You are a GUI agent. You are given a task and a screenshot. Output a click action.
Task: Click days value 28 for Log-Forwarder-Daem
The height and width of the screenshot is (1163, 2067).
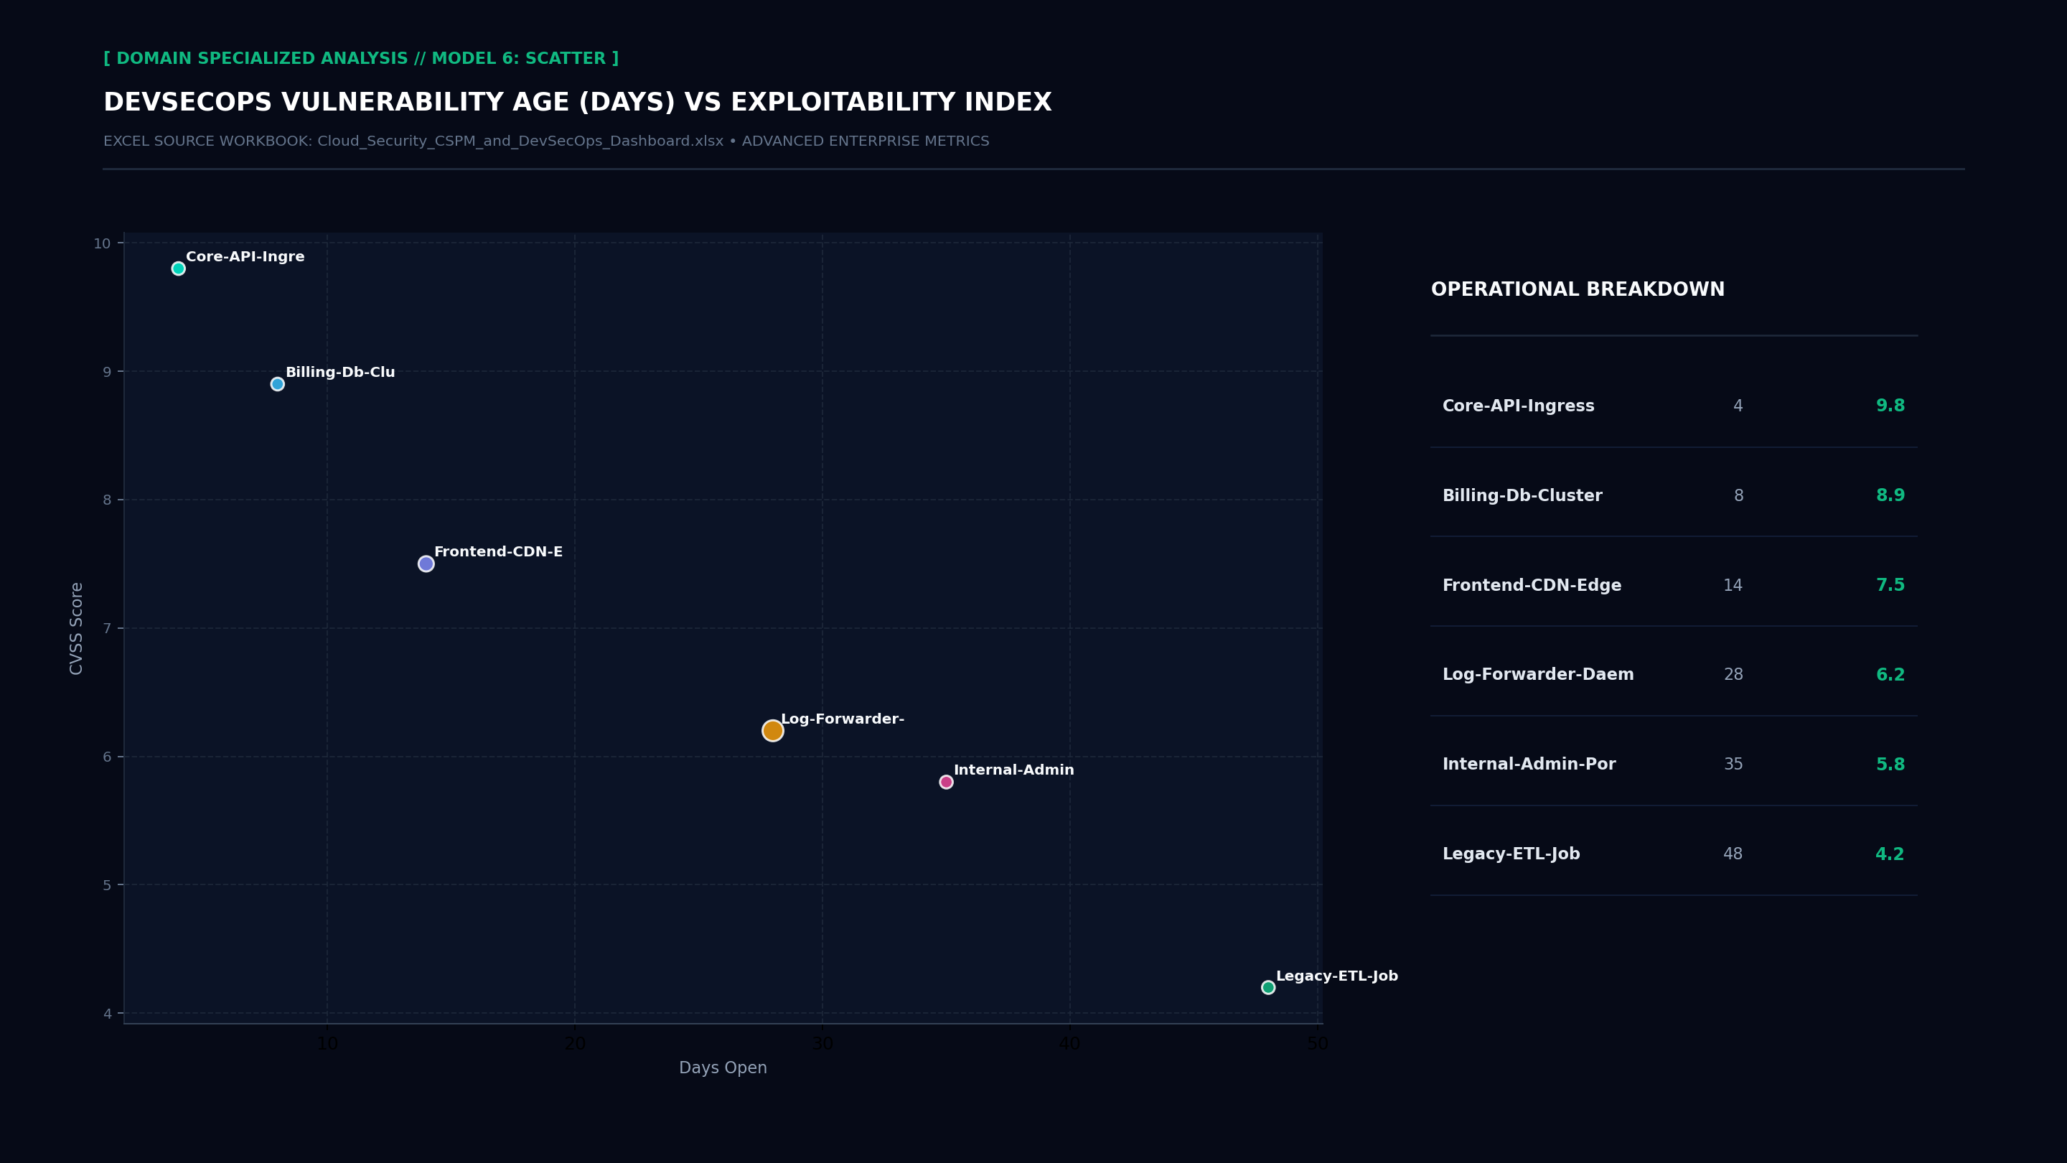(x=1733, y=675)
